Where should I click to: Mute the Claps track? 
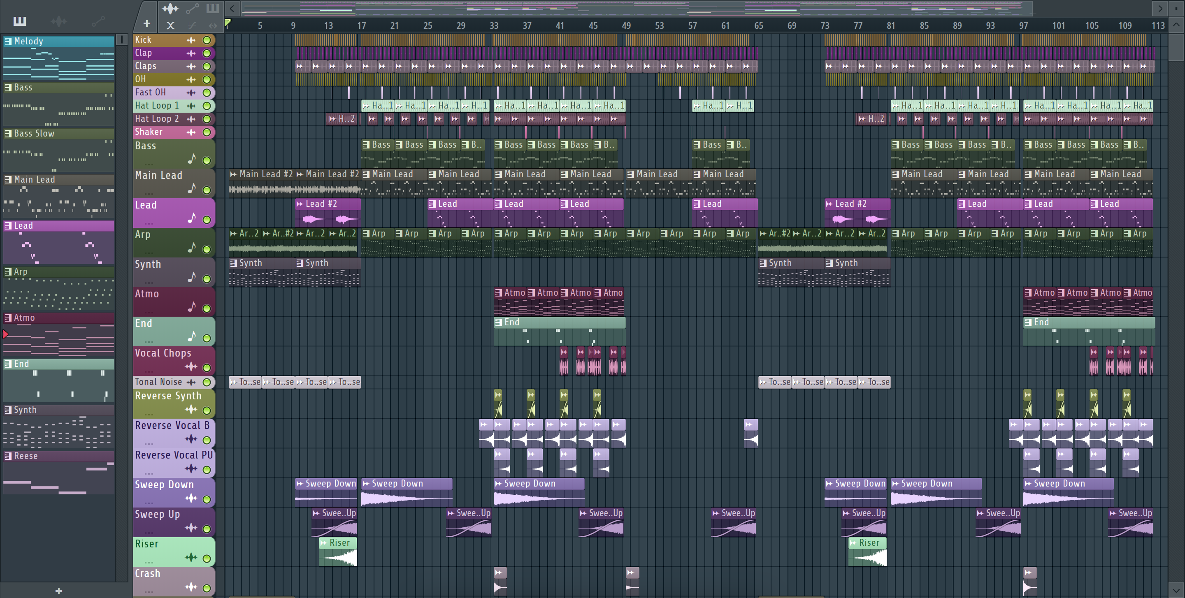click(207, 66)
